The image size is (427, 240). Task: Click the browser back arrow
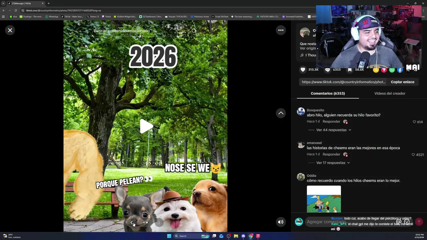tap(4, 10)
